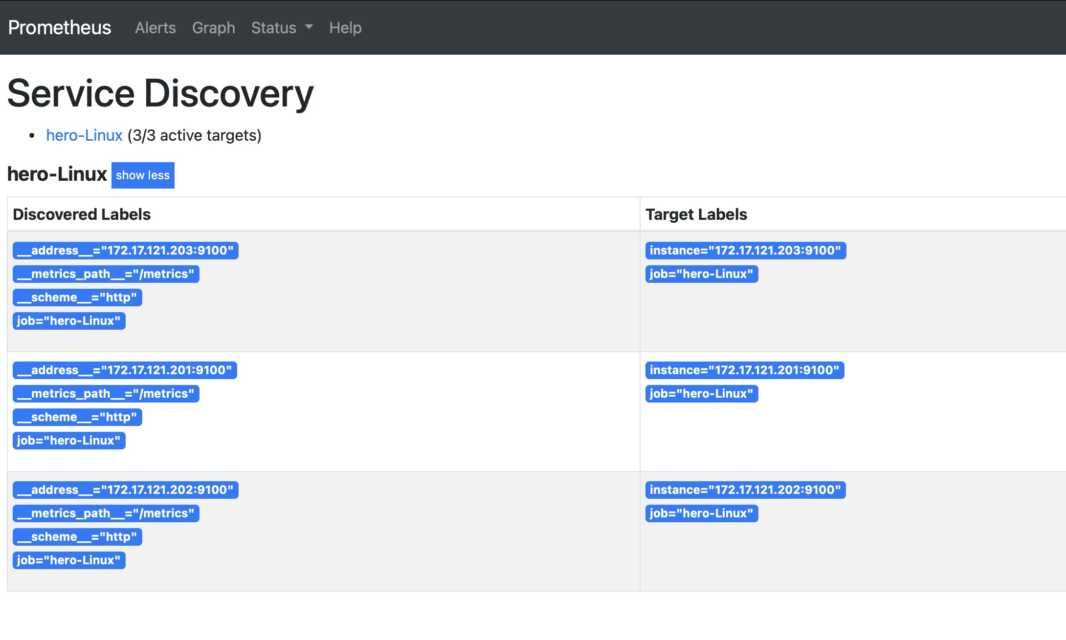Select __scheme__ http label in the 172.17.121.202 row

[x=77, y=537]
